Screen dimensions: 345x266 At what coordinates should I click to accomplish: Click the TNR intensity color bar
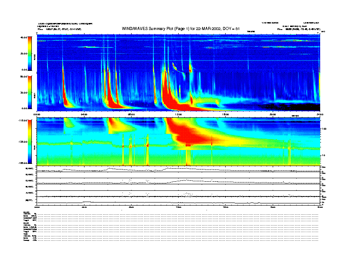coord(30,142)
